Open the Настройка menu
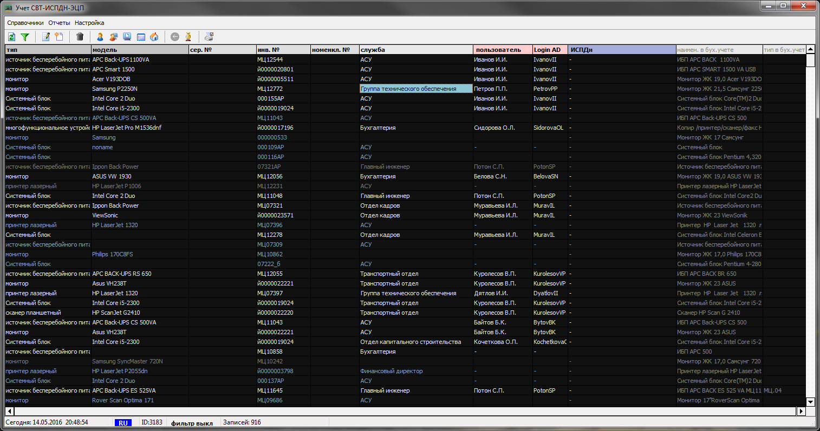The height and width of the screenshot is (431, 820). click(89, 23)
